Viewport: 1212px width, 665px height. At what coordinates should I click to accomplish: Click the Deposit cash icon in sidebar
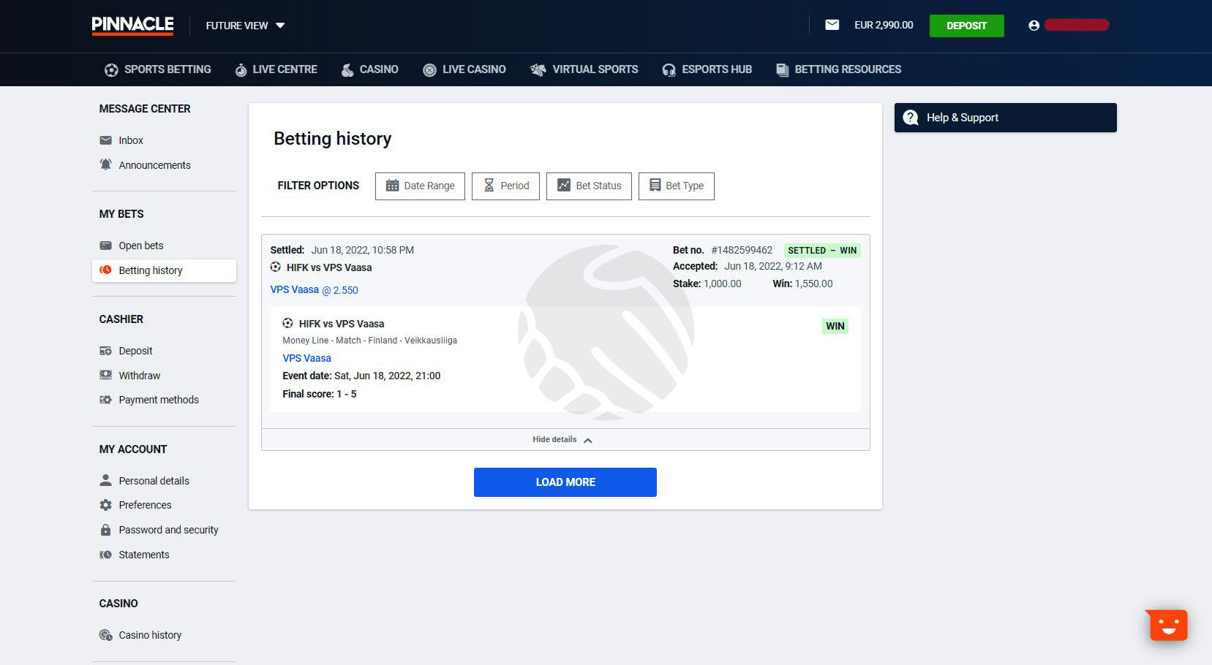pos(105,351)
